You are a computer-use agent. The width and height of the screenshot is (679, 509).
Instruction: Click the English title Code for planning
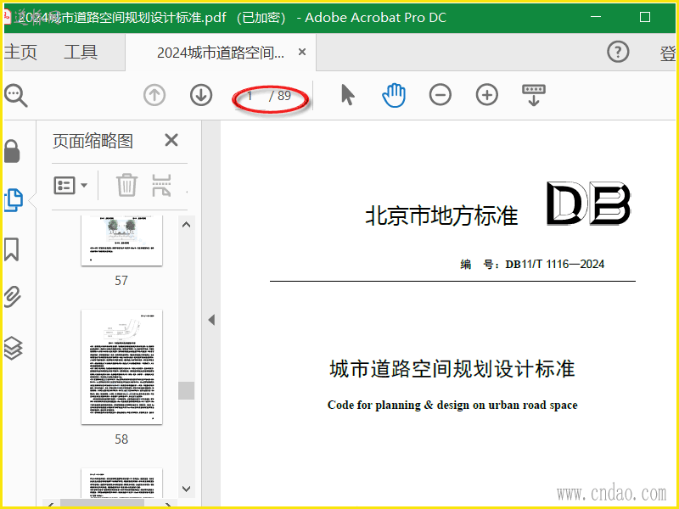click(x=452, y=406)
